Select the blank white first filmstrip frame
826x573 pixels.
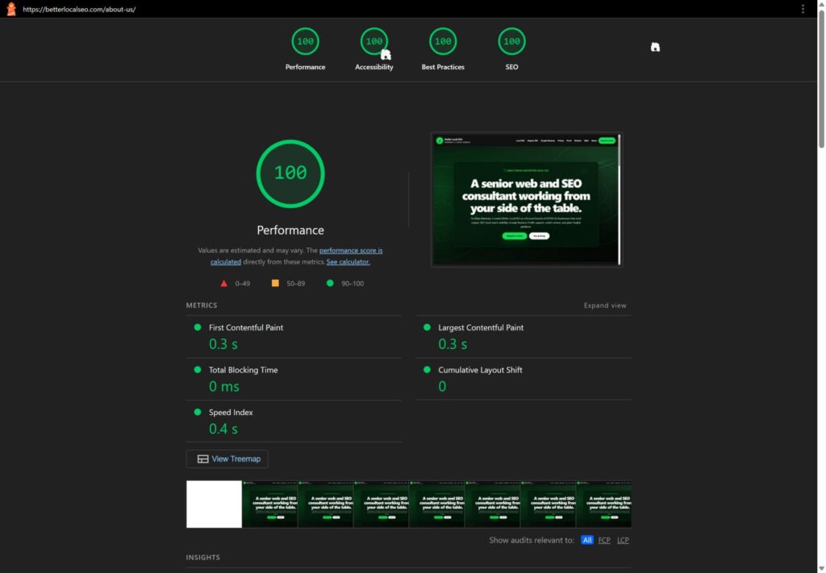click(214, 504)
